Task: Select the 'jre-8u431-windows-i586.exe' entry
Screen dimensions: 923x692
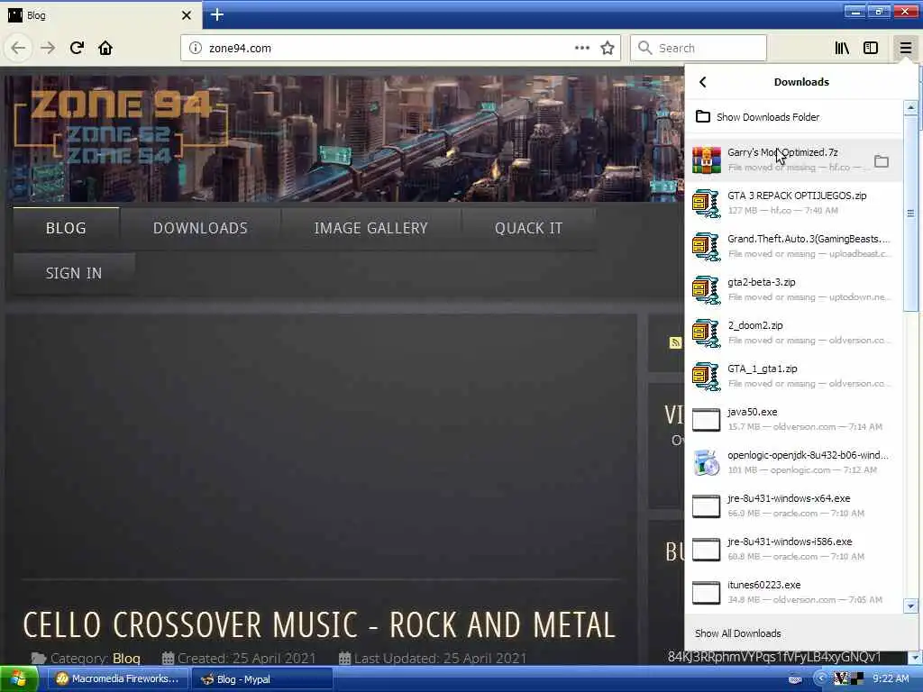Action: pyautogui.click(x=793, y=550)
